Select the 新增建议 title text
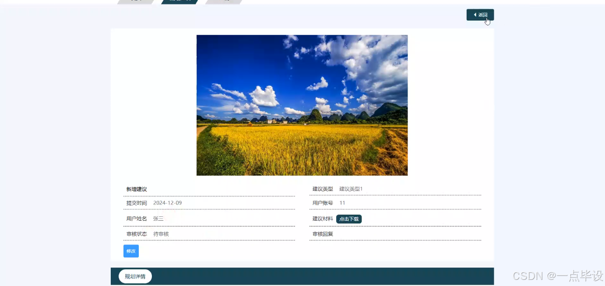Viewport: 605px width, 286px height. point(137,189)
